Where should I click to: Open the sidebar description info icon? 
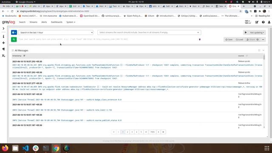point(3,37)
